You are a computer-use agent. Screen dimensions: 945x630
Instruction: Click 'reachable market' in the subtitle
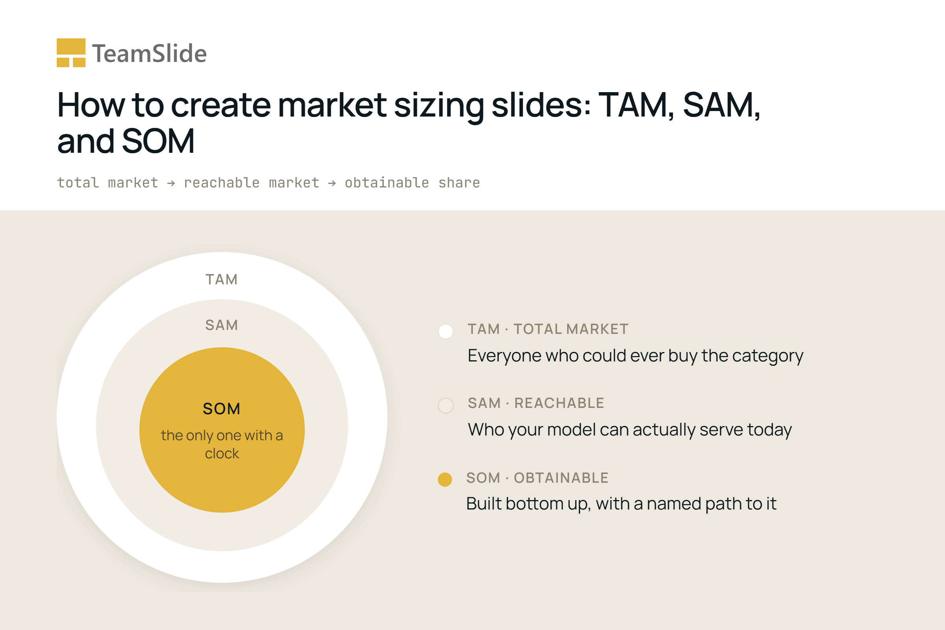click(252, 183)
